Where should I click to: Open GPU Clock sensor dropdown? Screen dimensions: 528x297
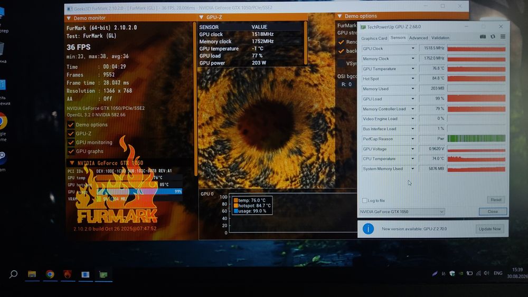tap(412, 49)
